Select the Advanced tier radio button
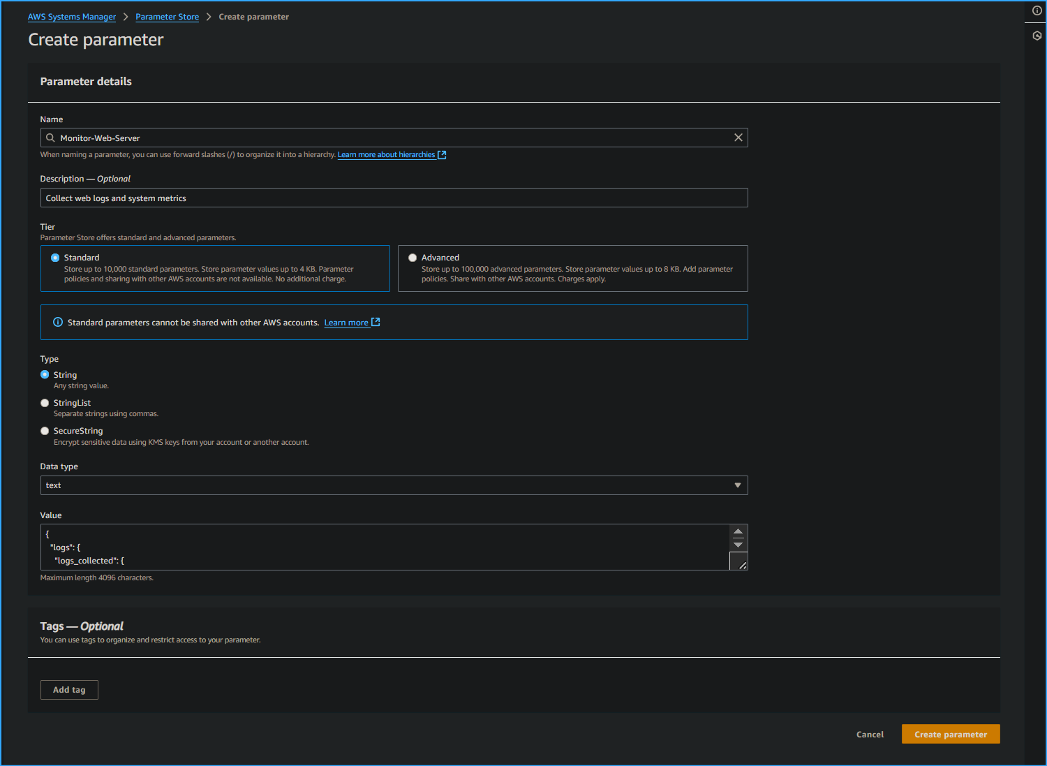This screenshot has width=1047, height=766. 413,257
